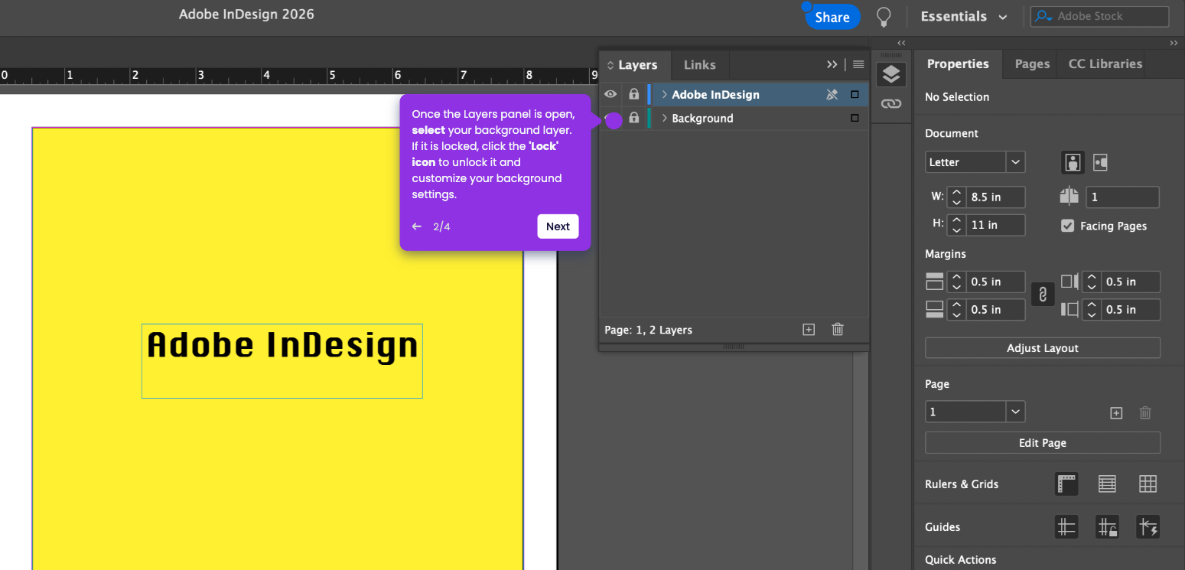Click the top margin icon

(934, 282)
